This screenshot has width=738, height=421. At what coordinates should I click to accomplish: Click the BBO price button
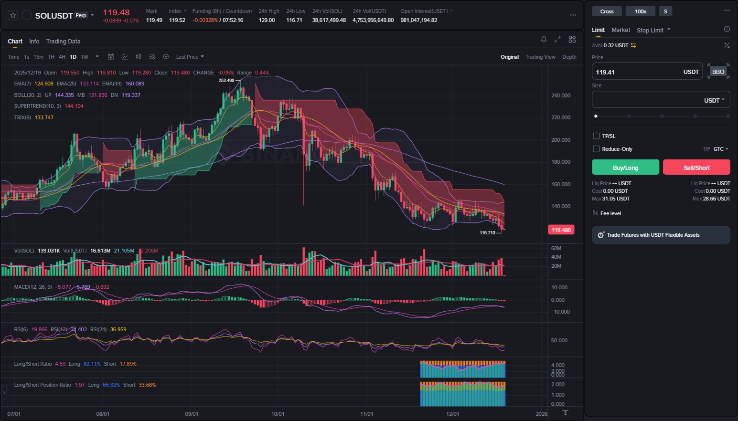[718, 72]
